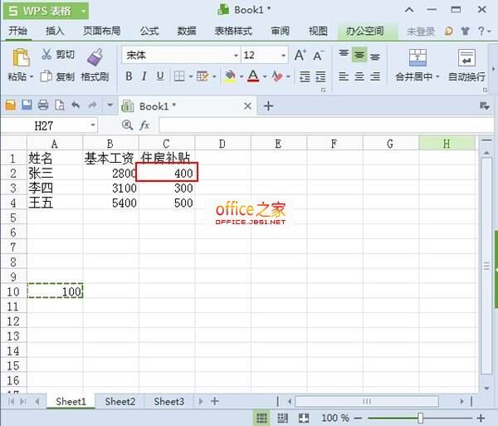Toggle Italic formatting
Screen dimensions: 498x426
pyautogui.click(x=144, y=76)
